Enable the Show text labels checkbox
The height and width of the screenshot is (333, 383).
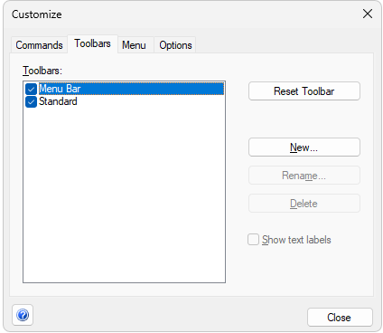click(x=253, y=240)
